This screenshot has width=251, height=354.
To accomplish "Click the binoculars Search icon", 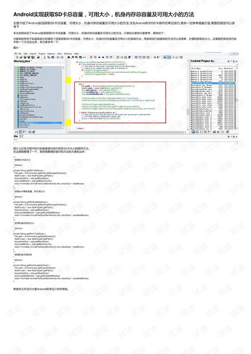I will point(68,57).
